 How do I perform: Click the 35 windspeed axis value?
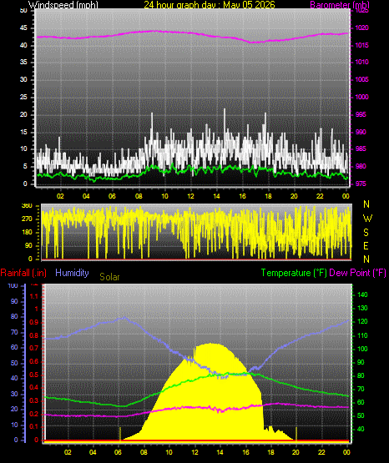click(x=23, y=62)
